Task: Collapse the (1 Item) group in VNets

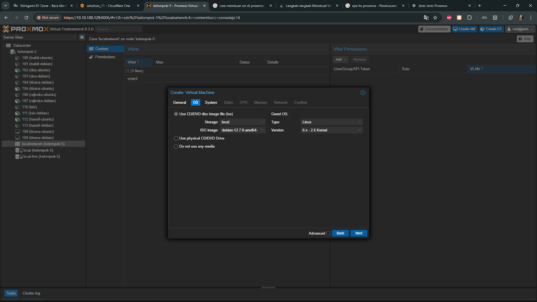Action: click(128, 71)
